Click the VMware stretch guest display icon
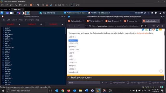This screenshot has width=166, height=93. [x=77, y=5]
